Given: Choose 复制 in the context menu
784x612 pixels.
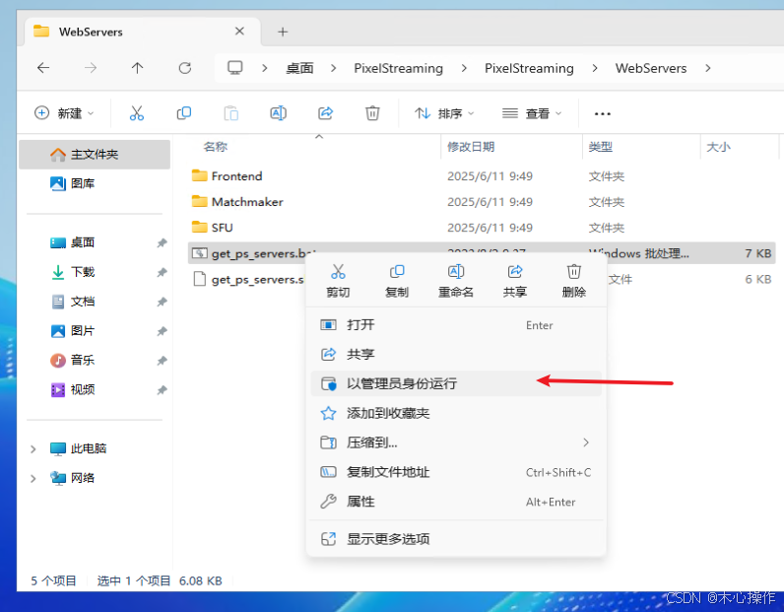Looking at the screenshot, I should [397, 281].
